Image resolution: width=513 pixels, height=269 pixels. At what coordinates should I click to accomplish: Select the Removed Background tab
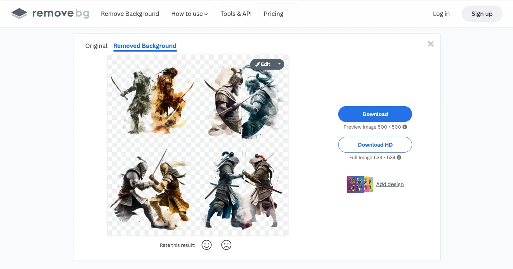(x=145, y=46)
